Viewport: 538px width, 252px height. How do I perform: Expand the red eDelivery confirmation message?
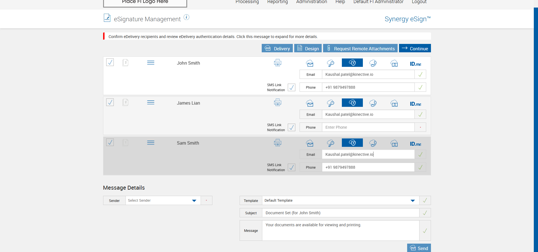point(267,36)
